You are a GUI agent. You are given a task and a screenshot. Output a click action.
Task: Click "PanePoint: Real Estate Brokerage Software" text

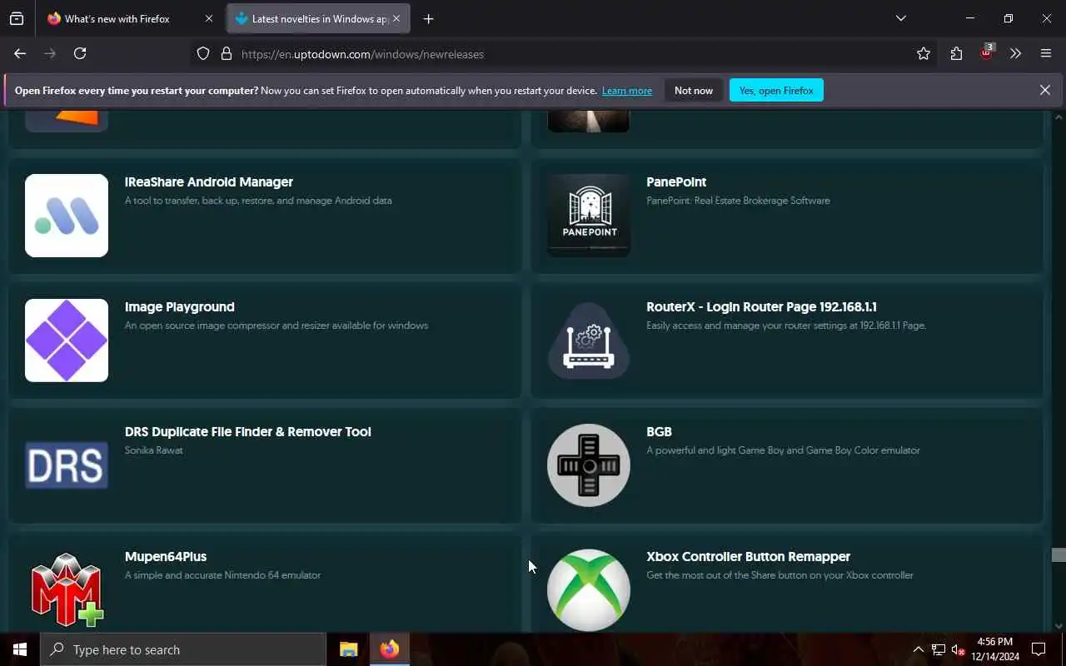click(738, 201)
